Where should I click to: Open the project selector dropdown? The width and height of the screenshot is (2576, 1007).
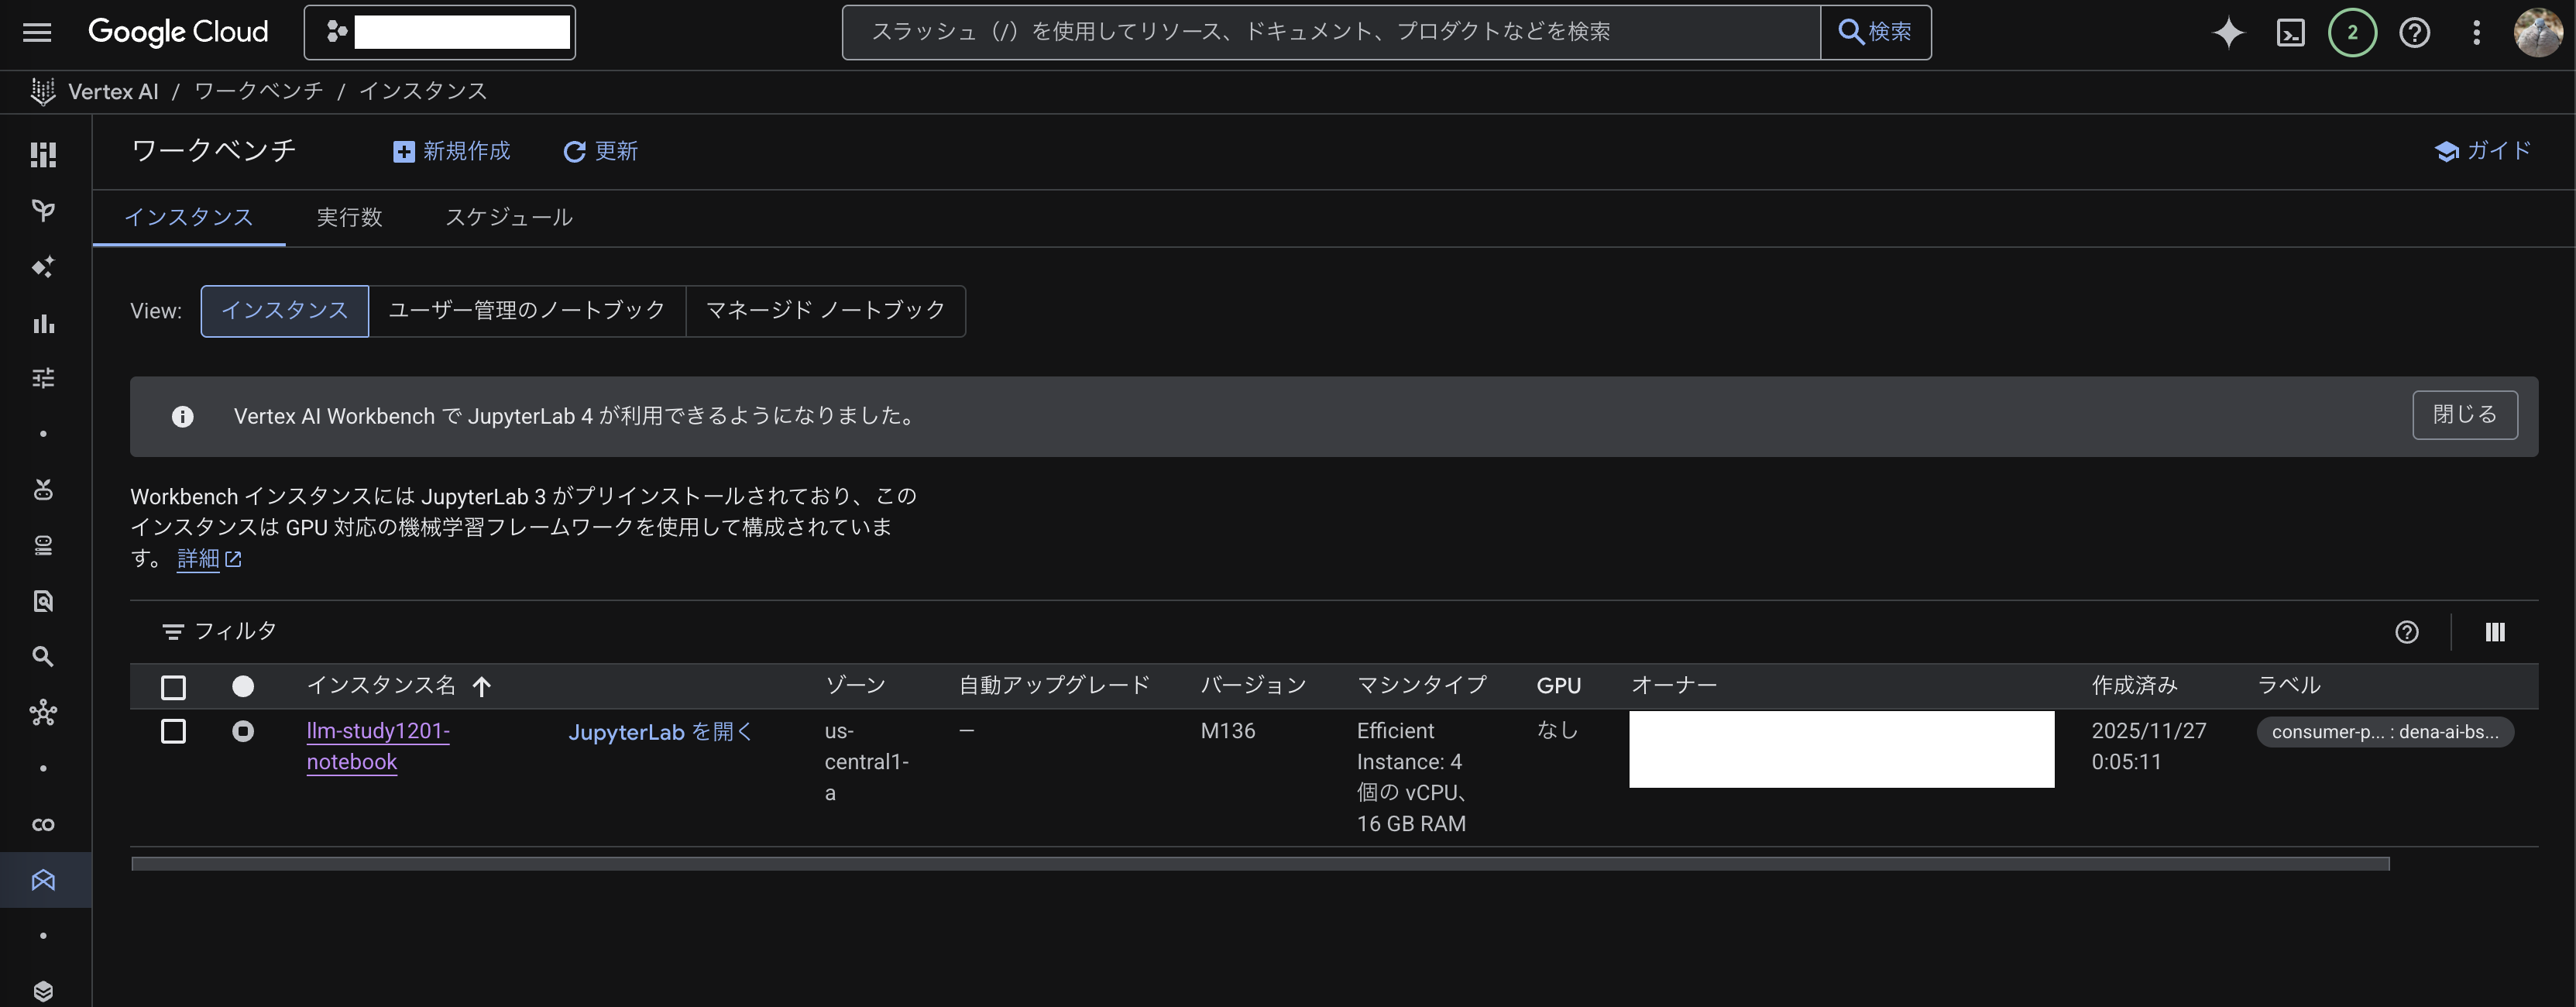click(440, 33)
